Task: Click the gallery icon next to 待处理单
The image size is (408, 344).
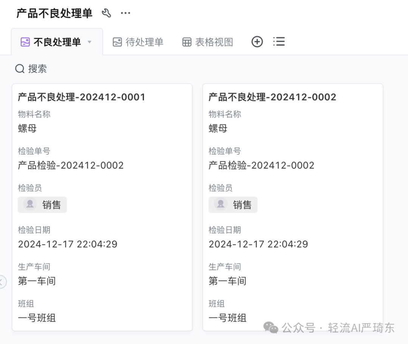Action: point(118,42)
